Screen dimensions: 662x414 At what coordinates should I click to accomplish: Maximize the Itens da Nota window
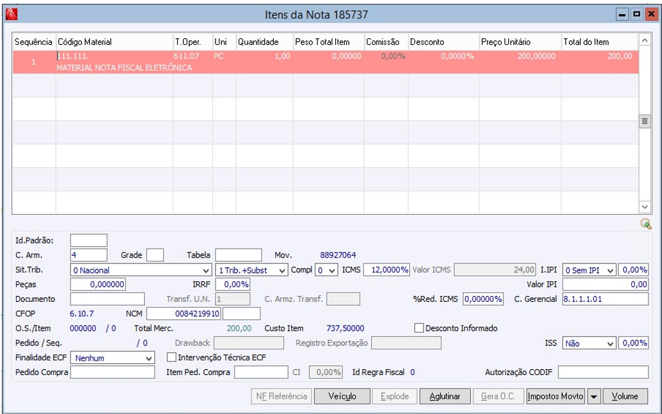(x=636, y=13)
